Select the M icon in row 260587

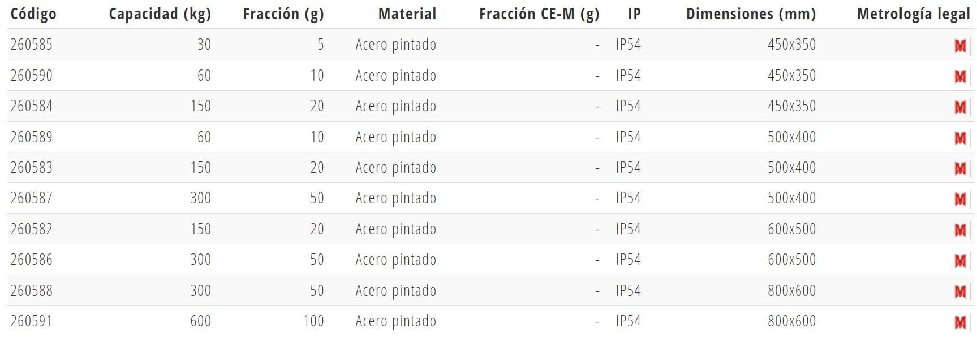pyautogui.click(x=960, y=199)
